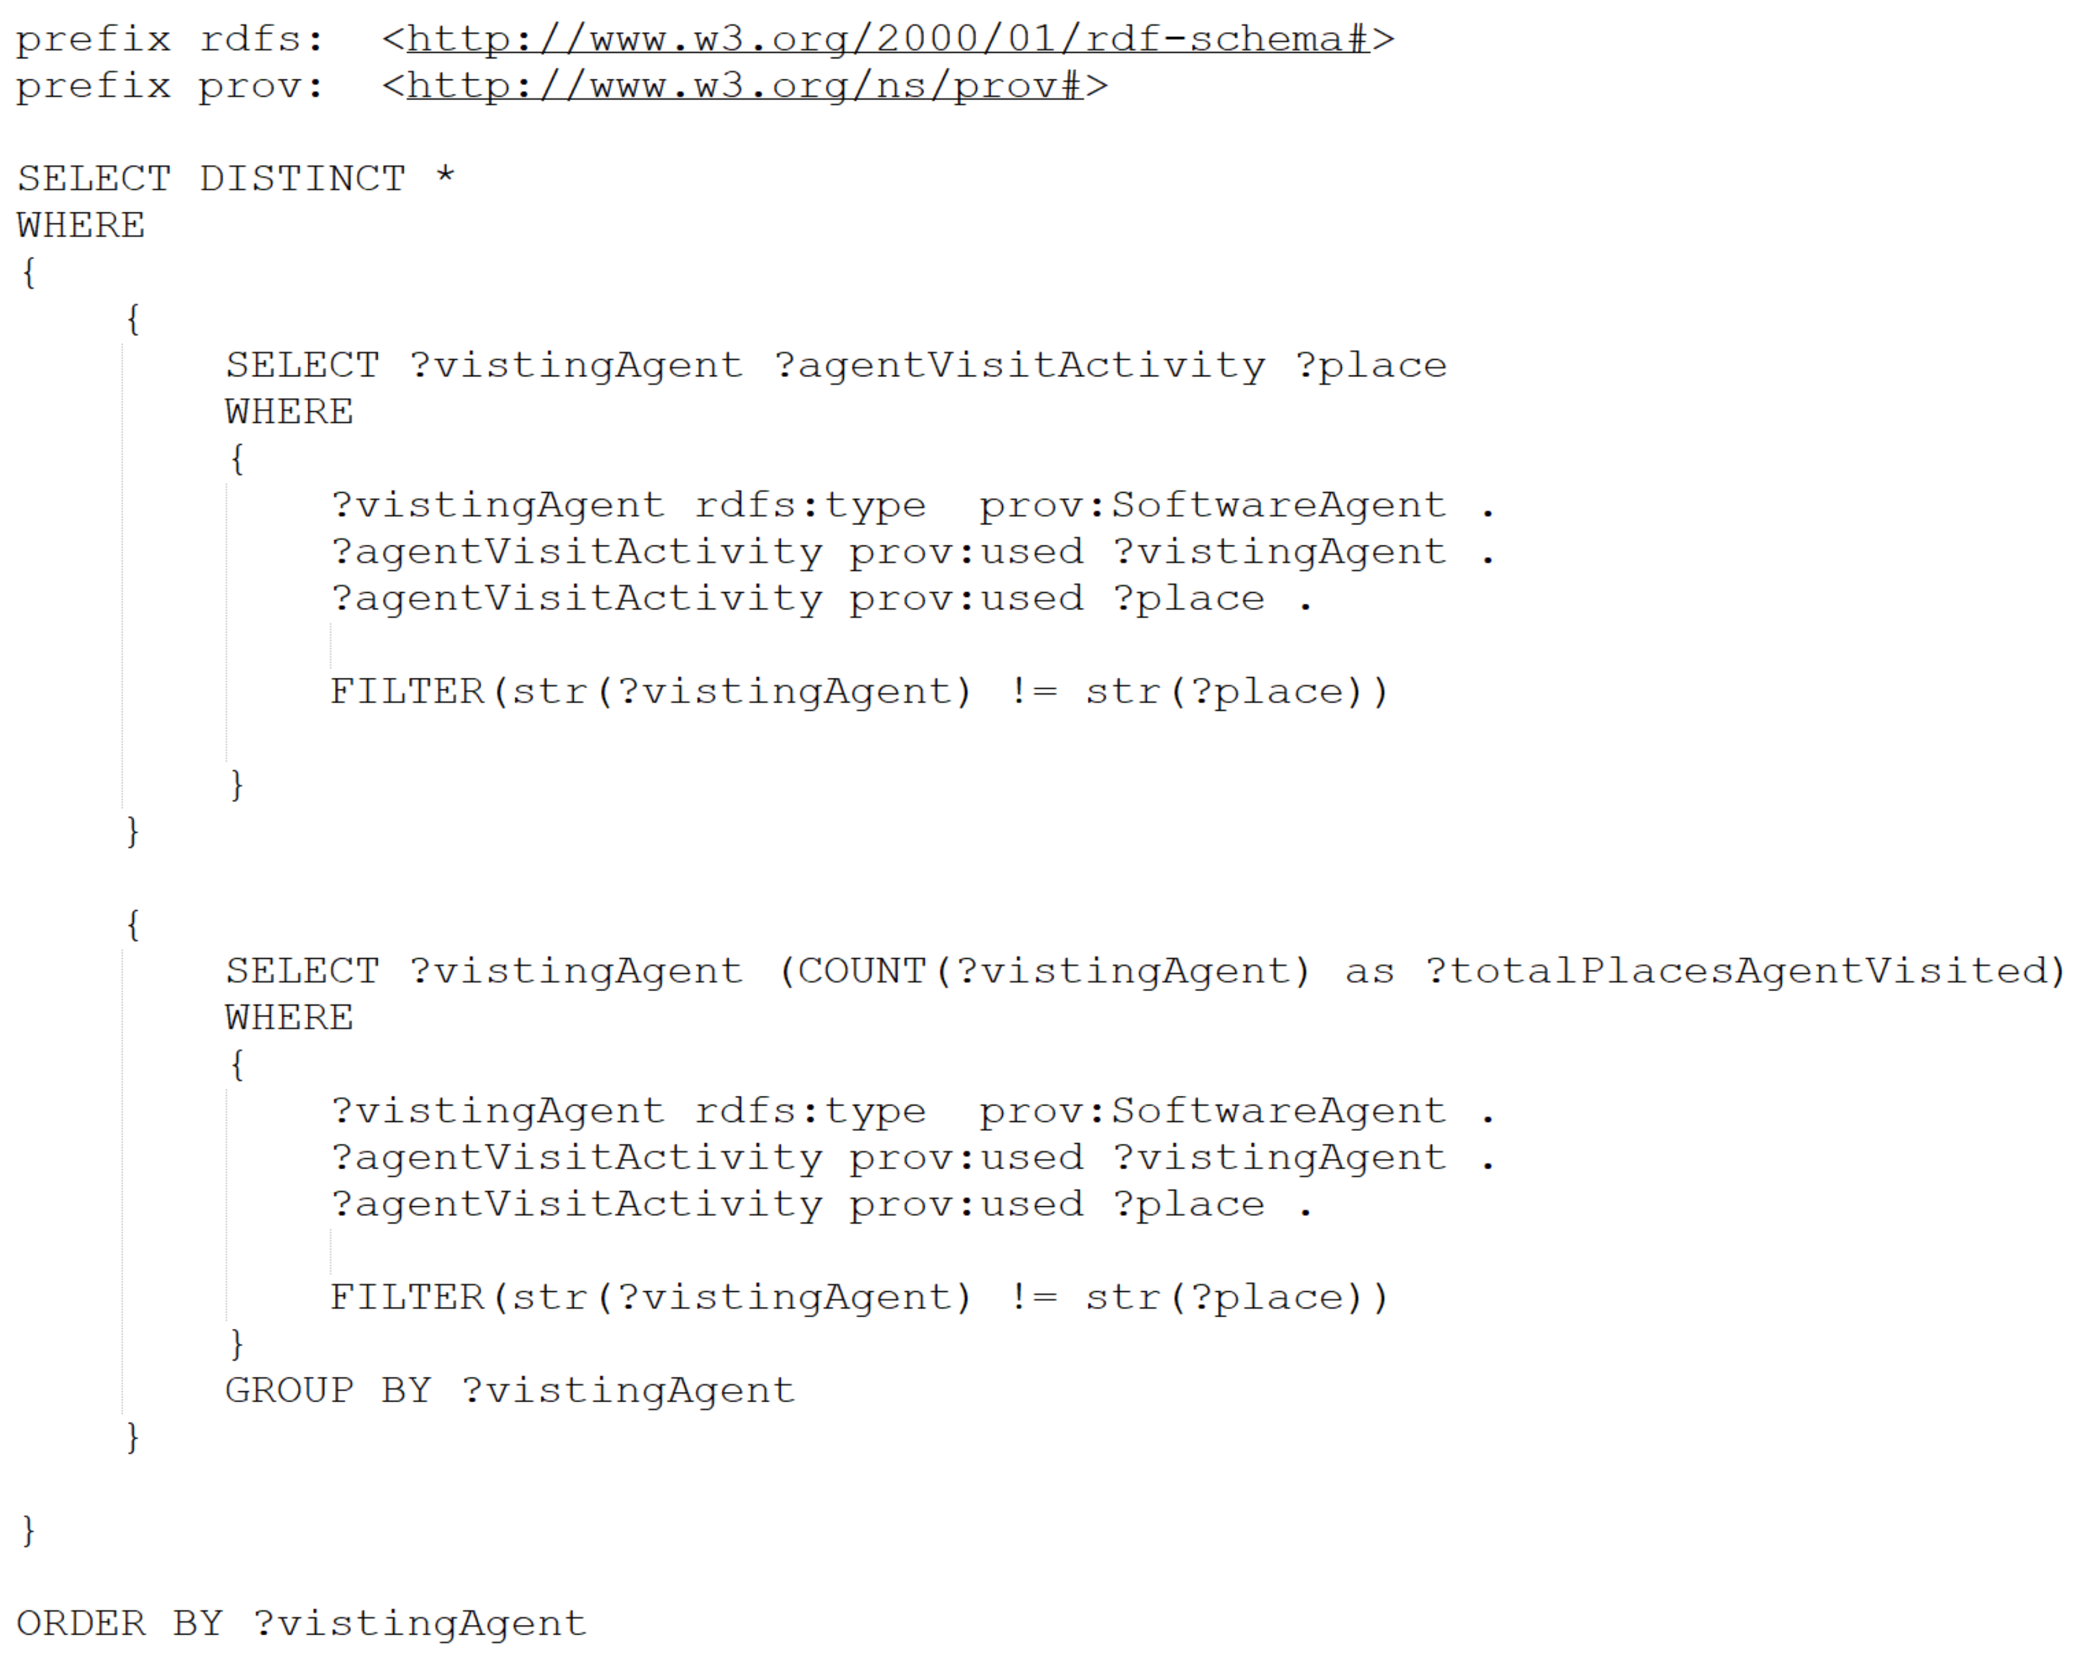Image resolution: width=2076 pixels, height=1665 pixels.
Task: Click the outer WHERE keyword
Action: (x=81, y=226)
